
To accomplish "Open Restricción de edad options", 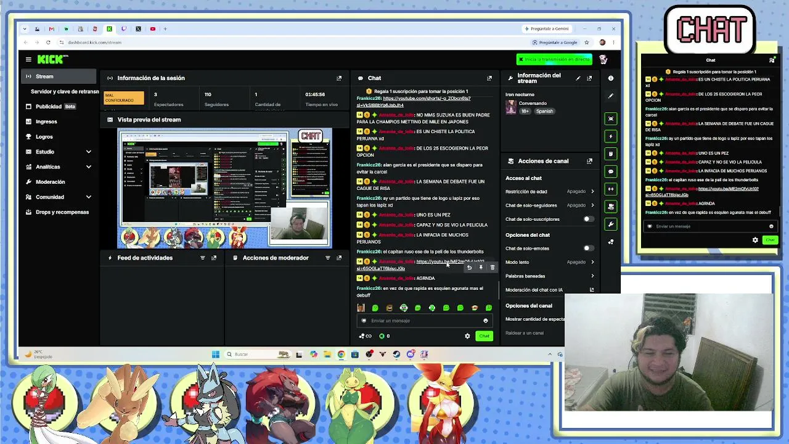I will [550, 192].
